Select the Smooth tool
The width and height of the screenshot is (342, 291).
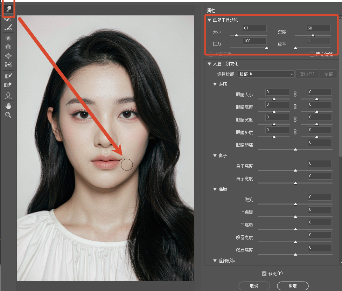(8, 27)
